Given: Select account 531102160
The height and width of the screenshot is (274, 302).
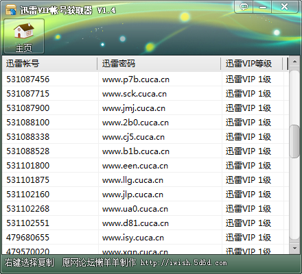Looking at the screenshot, I should point(28,195).
